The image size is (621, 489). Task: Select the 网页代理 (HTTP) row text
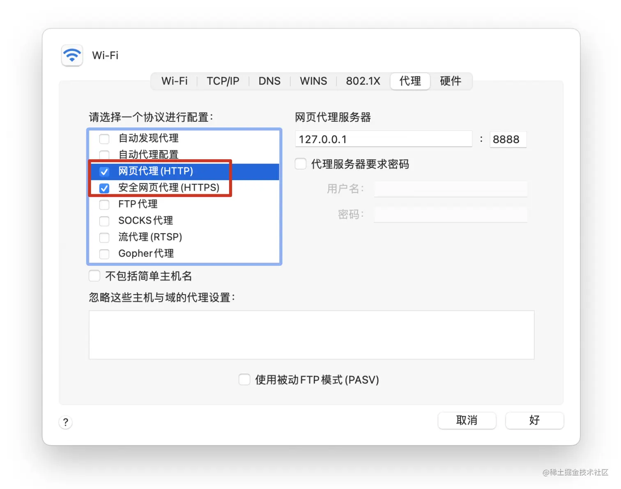[156, 171]
